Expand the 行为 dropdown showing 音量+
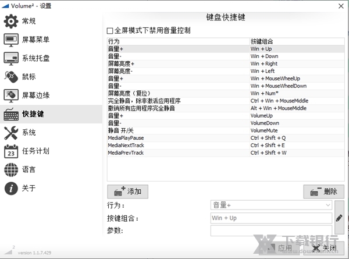349x259 pixels. click(x=271, y=205)
